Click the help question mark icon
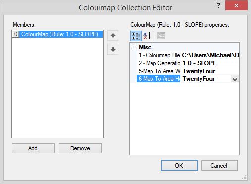 [x=218, y=5]
